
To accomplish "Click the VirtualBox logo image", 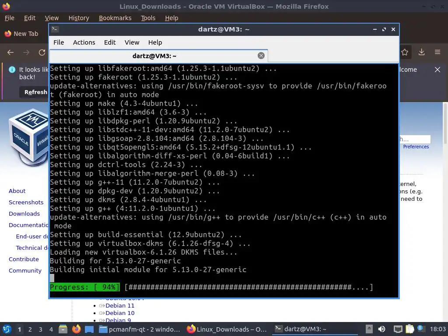I will (x=28, y=137).
